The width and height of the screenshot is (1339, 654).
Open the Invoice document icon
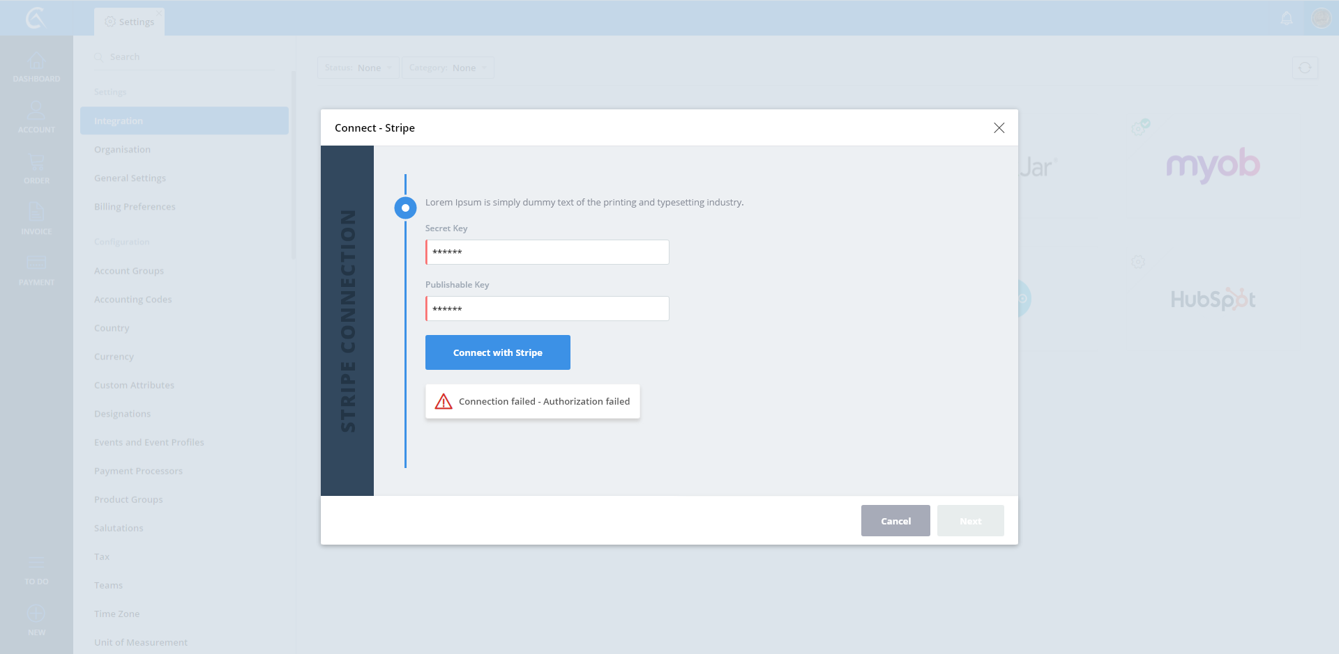pyautogui.click(x=36, y=213)
